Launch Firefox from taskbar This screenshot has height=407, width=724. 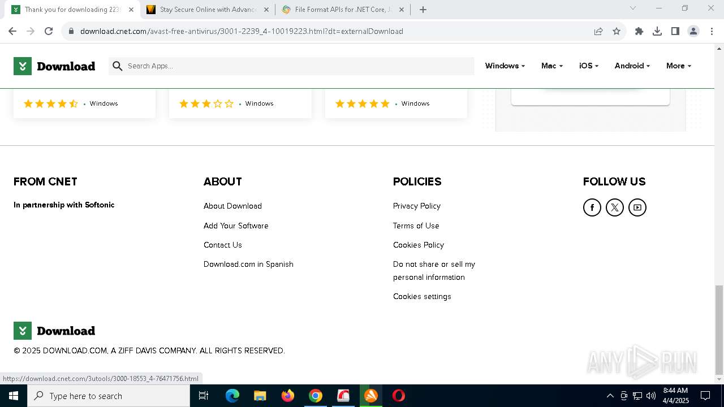288,396
